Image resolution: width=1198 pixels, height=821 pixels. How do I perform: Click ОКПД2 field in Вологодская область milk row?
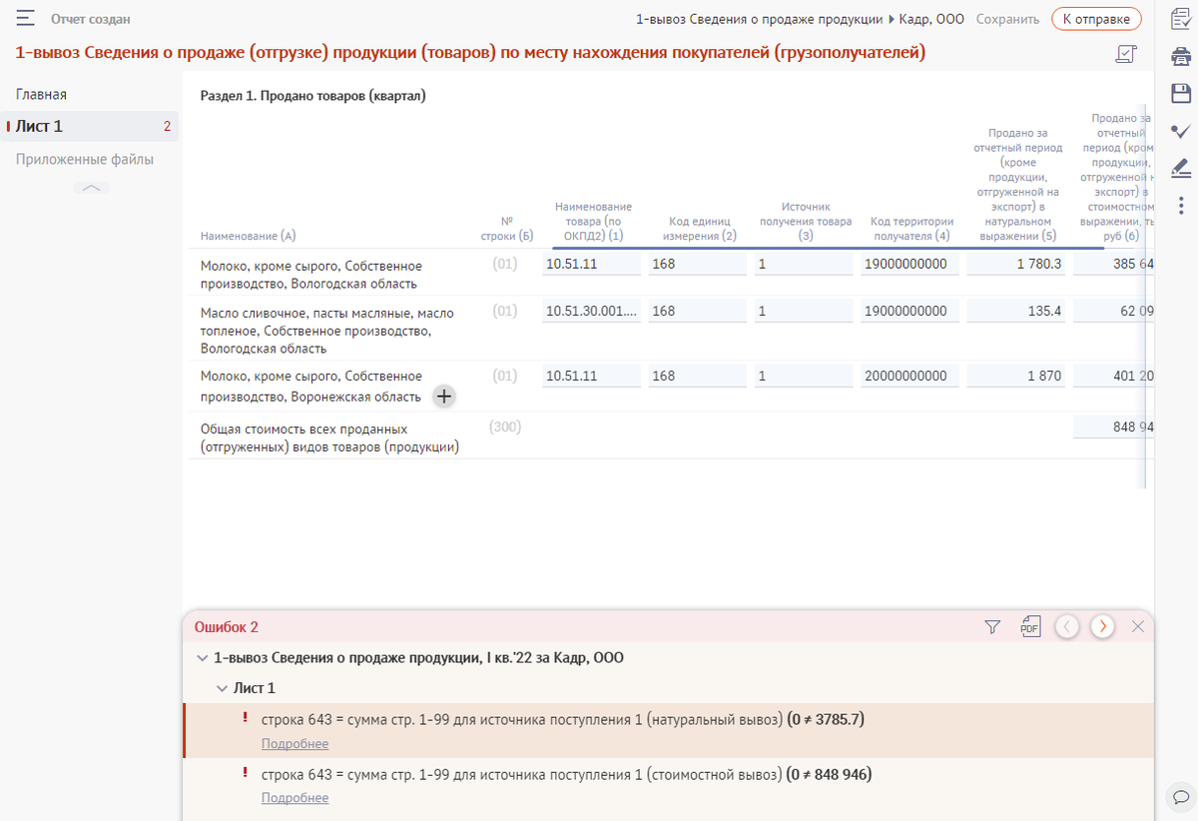tap(591, 265)
